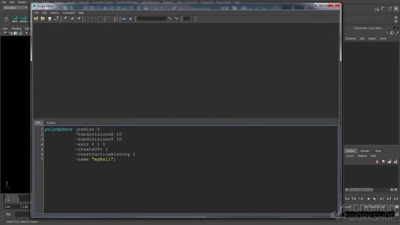400x225 pixels.
Task: Click the play forward button
Action: pyautogui.click(x=374, y=199)
